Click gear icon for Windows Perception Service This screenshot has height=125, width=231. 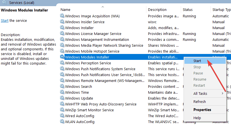click(x=62, y=63)
